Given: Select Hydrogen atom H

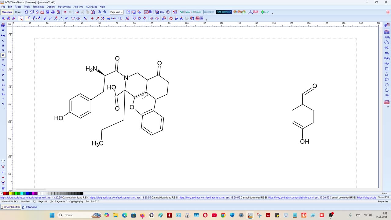Looking at the screenshot, I should (3, 46).
